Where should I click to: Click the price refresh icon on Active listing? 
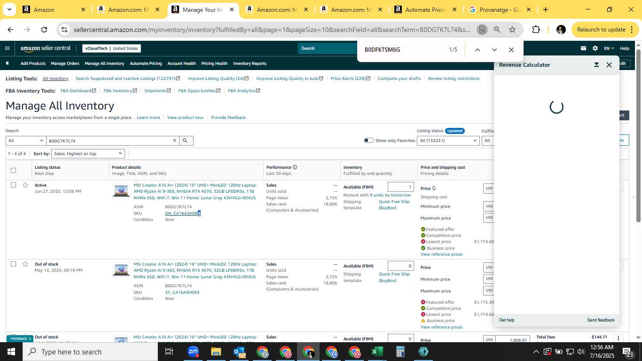(434, 188)
